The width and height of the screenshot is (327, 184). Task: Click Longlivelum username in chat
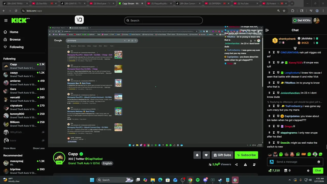coord(292,73)
